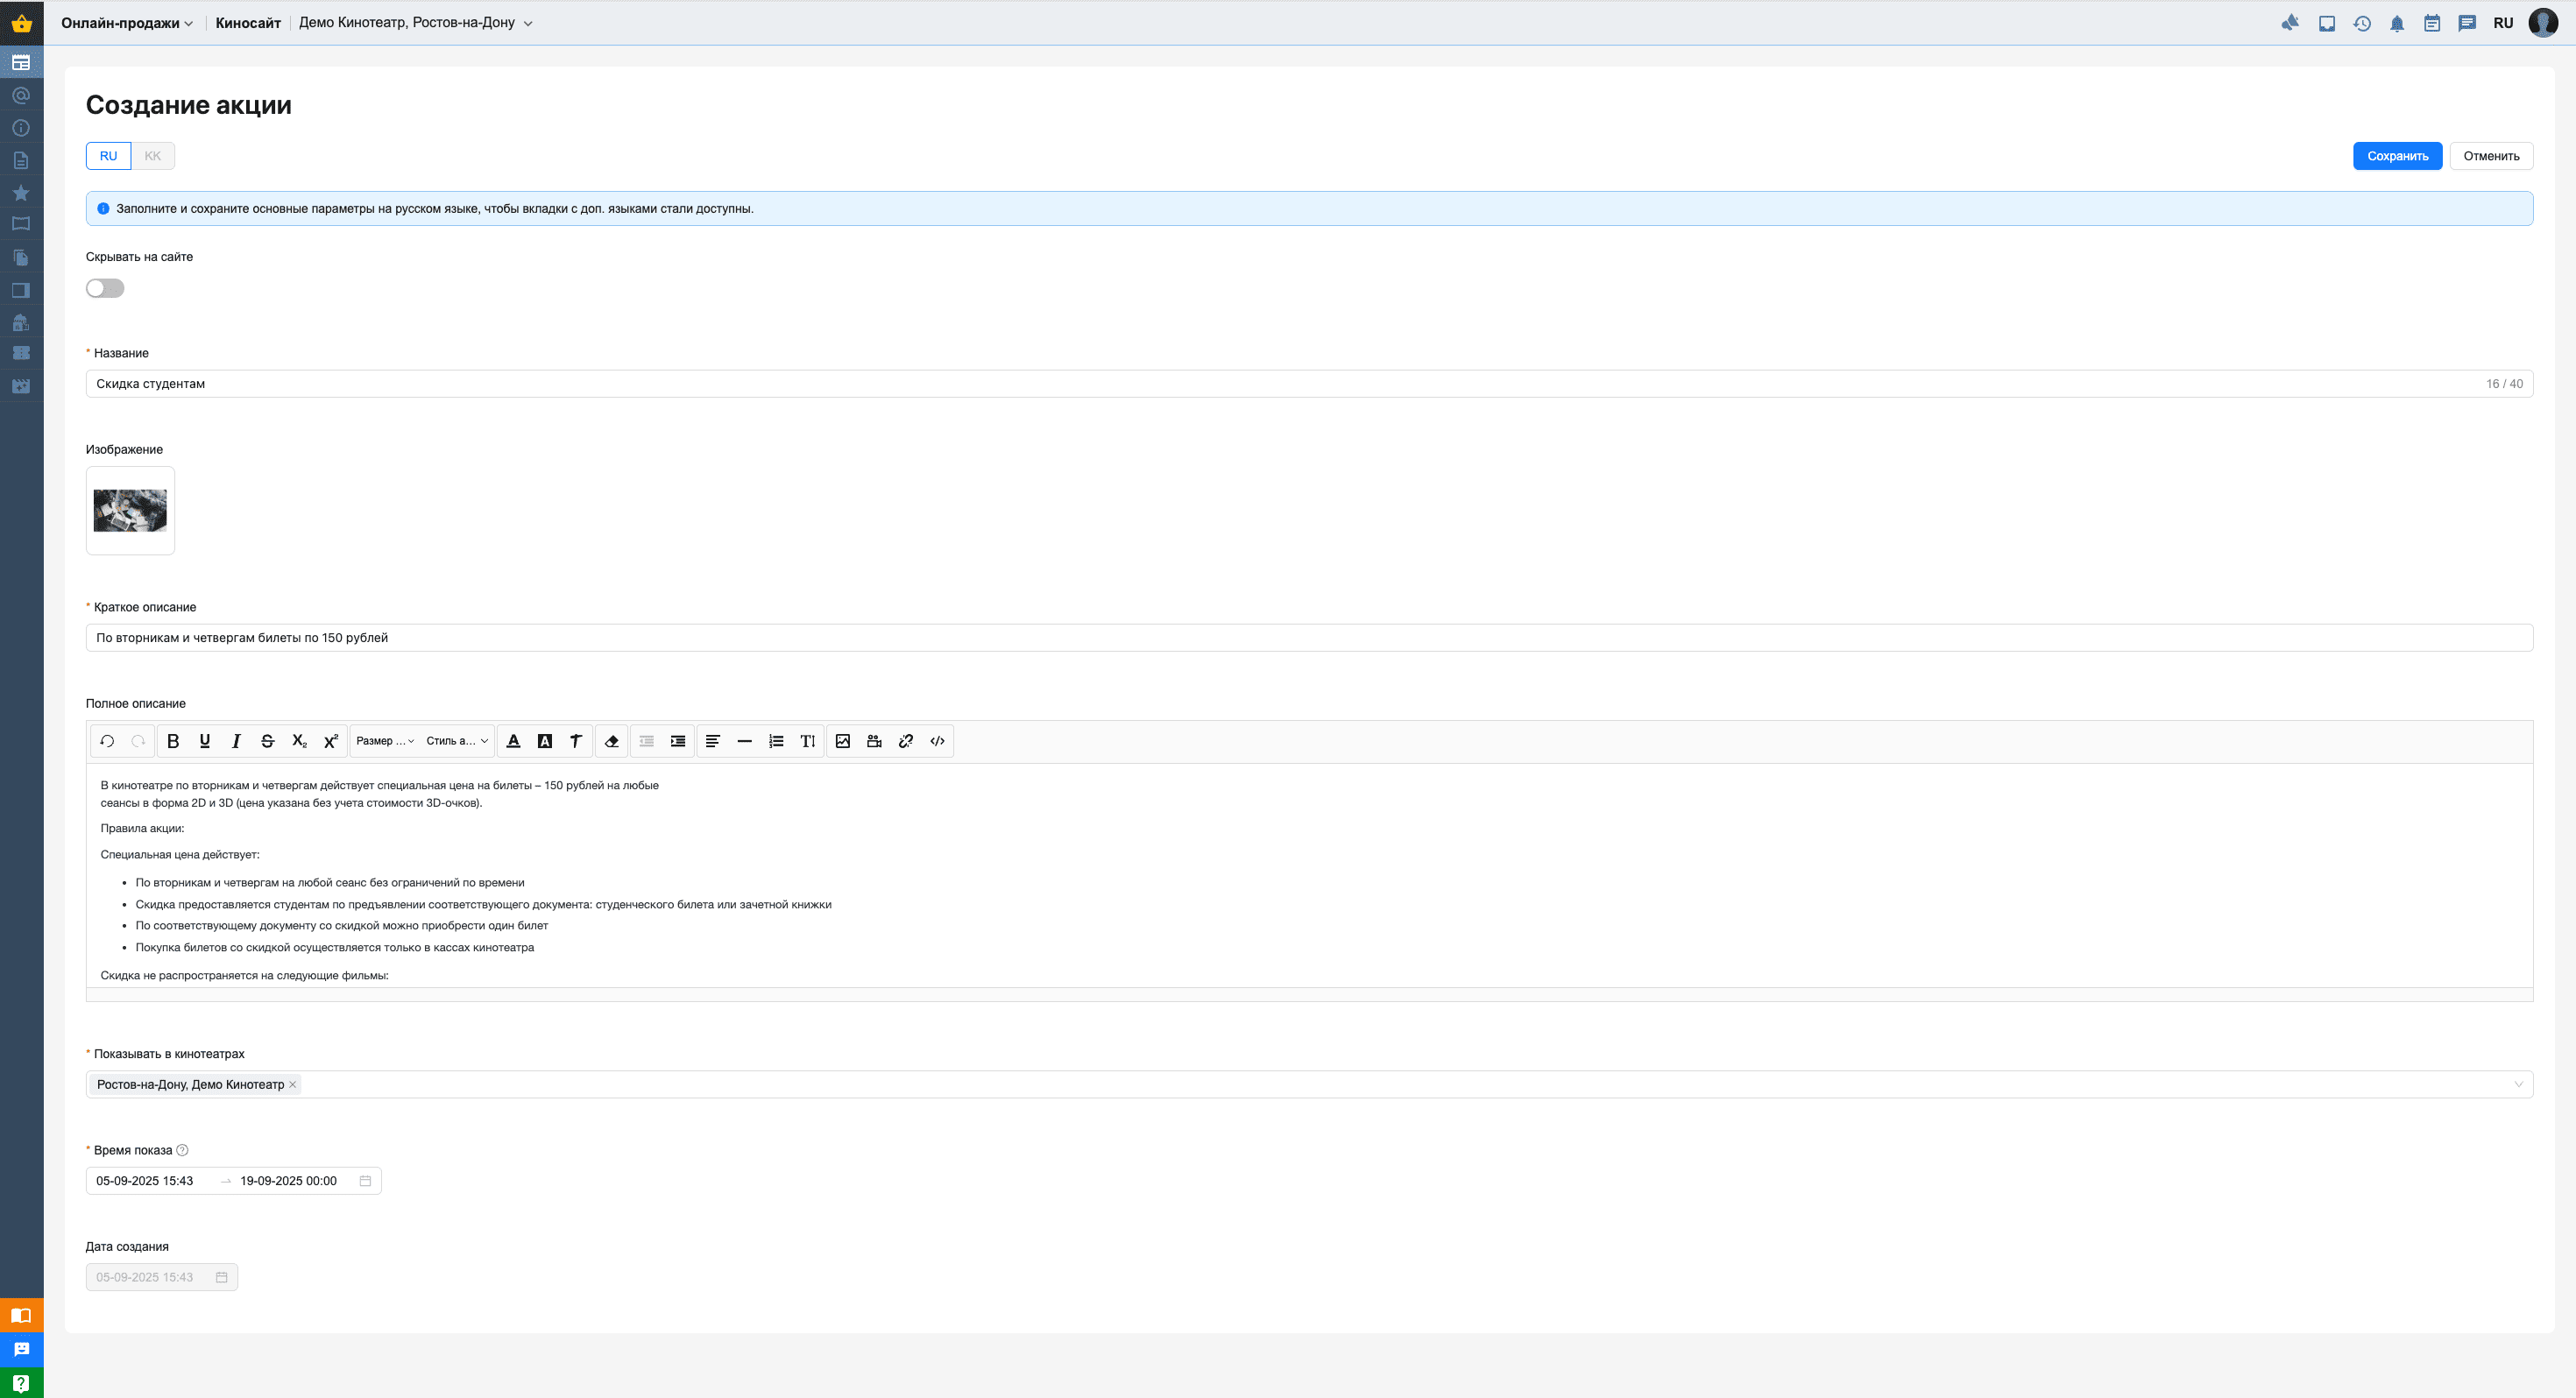This screenshot has width=2576, height=1398.
Task: Open the Стиль paragraph style dropdown
Action: (x=456, y=741)
